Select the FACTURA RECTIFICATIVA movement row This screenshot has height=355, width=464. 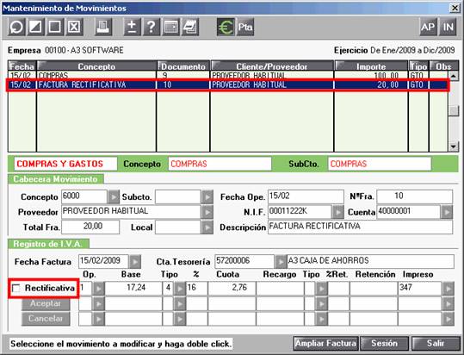click(x=228, y=85)
